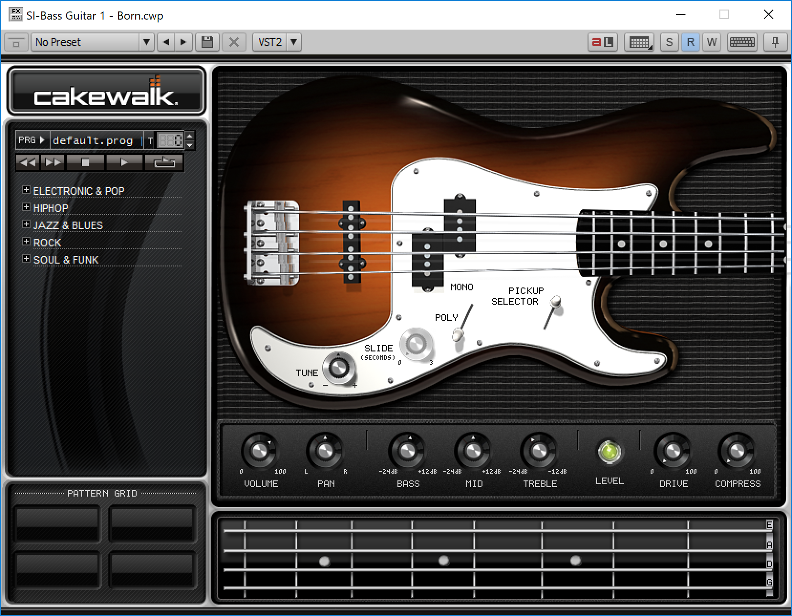Viewport: 792px width, 616px height.
Task: Disable Read automation with the R button
Action: tap(690, 42)
